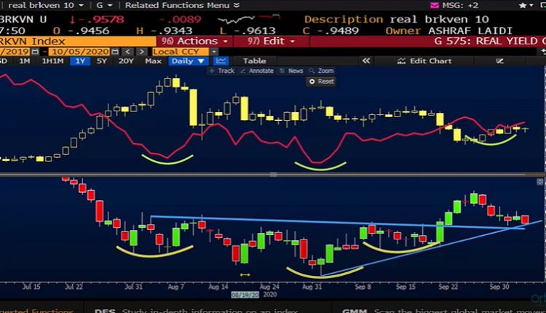This screenshot has width=546, height=313.
Task: Go to previous date range arrow
Action: (128, 52)
